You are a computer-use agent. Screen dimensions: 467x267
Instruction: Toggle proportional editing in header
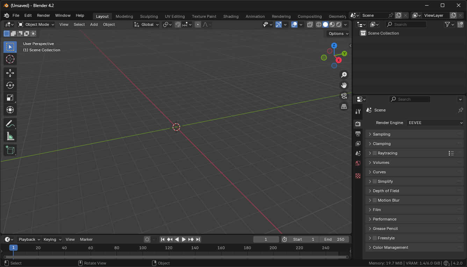[x=198, y=24]
